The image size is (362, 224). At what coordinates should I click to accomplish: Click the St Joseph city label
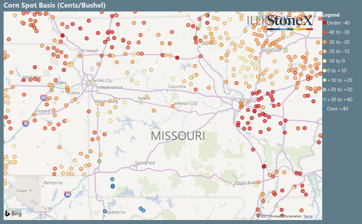point(90,50)
